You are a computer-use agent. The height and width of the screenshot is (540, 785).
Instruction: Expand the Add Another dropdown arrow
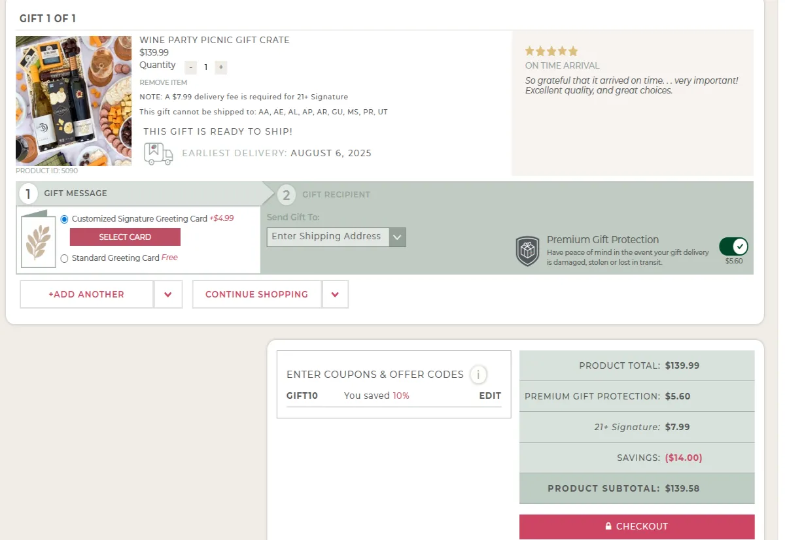point(168,295)
